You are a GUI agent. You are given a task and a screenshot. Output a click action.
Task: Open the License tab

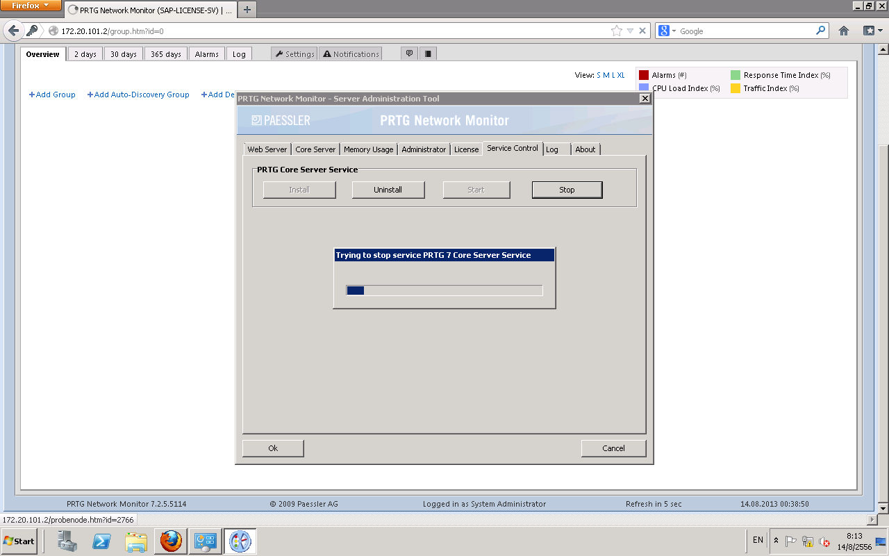[467, 149]
